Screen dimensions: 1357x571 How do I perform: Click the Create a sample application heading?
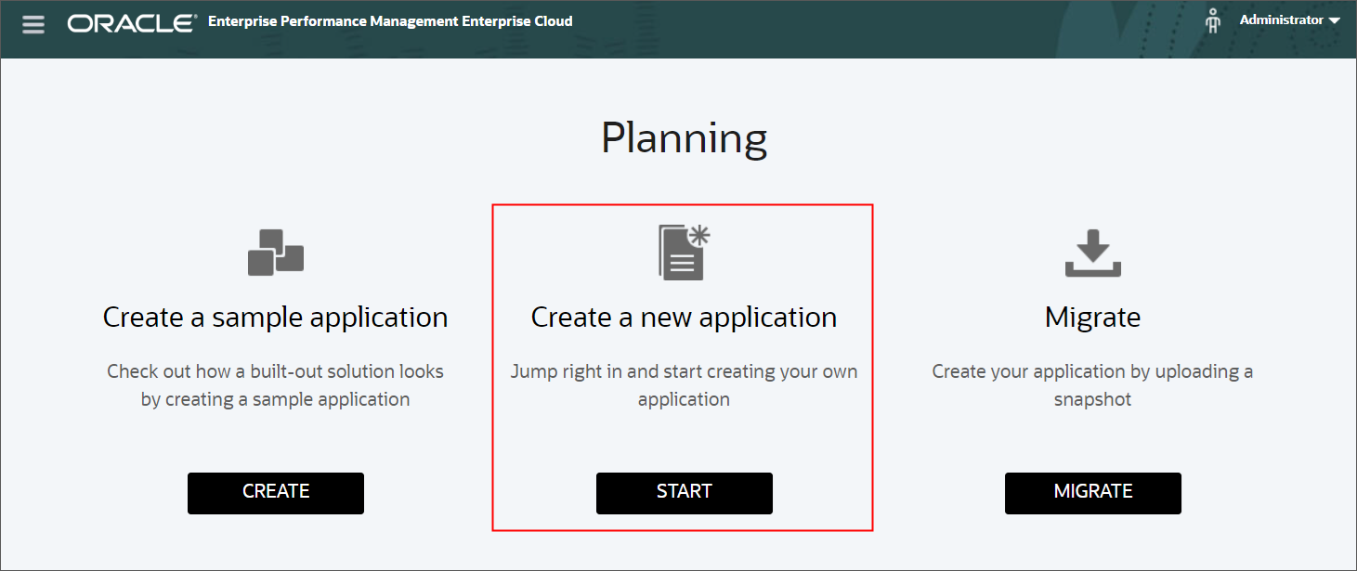(275, 317)
